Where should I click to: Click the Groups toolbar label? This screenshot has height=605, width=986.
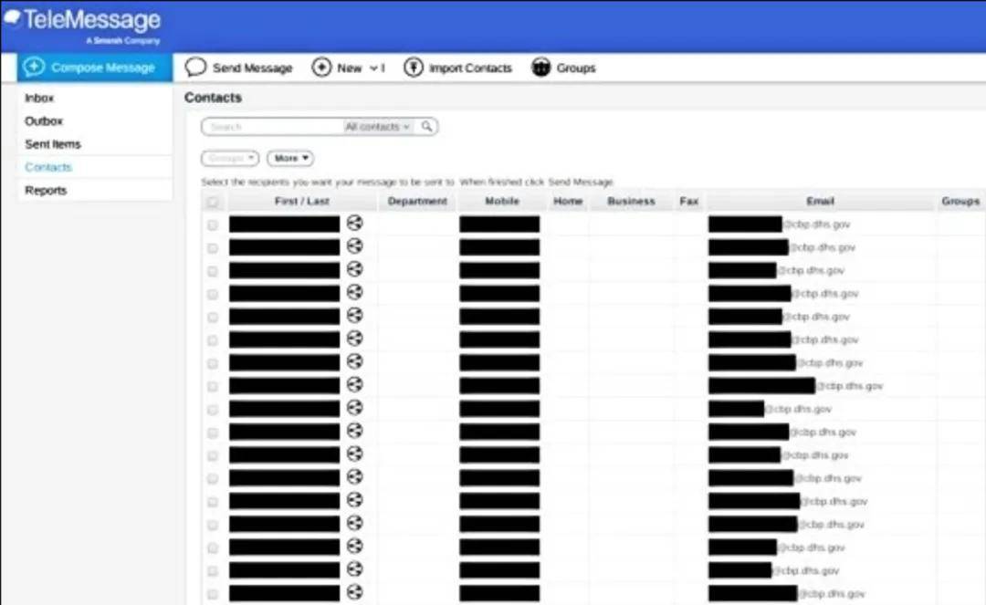(576, 68)
